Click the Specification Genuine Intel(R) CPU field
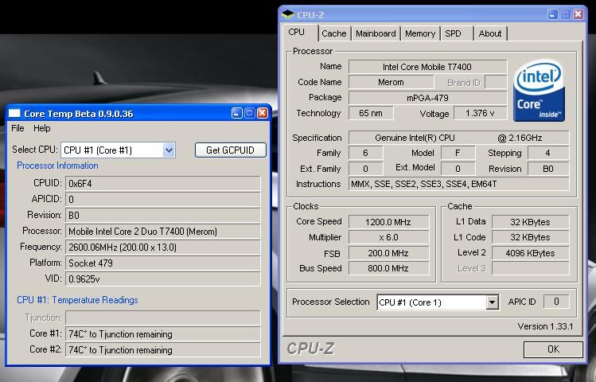This screenshot has height=382, width=596. pyautogui.click(x=459, y=138)
